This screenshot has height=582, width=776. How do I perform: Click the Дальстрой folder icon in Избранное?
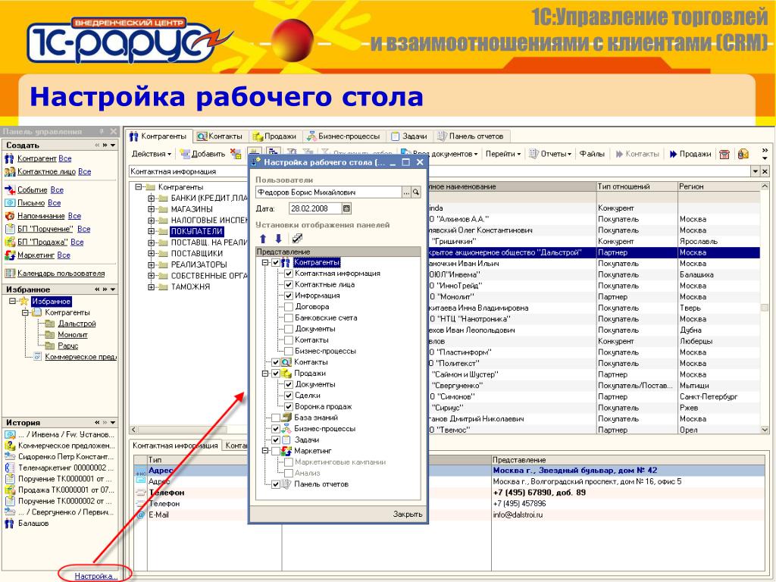[x=50, y=323]
